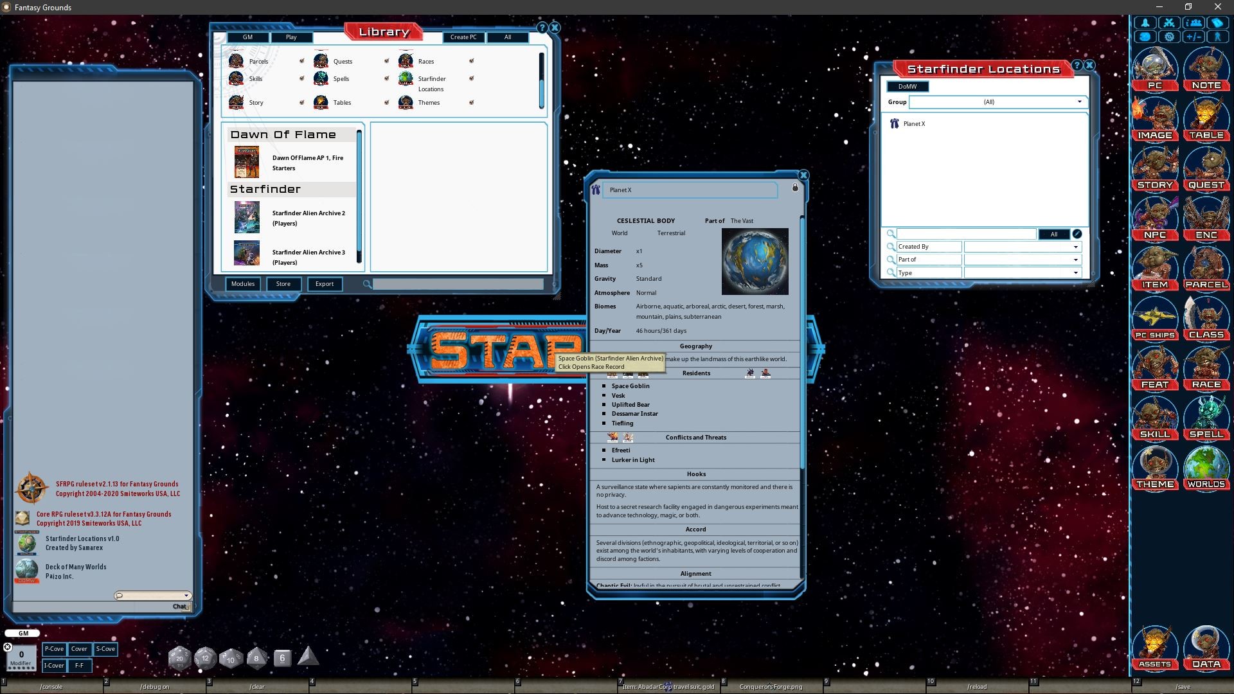The image size is (1234, 694).
Task: Select the Create PC tab
Action: point(463,37)
